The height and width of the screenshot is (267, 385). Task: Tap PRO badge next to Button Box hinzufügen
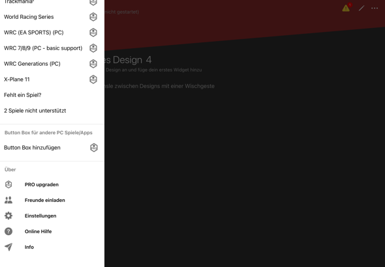[94, 148]
